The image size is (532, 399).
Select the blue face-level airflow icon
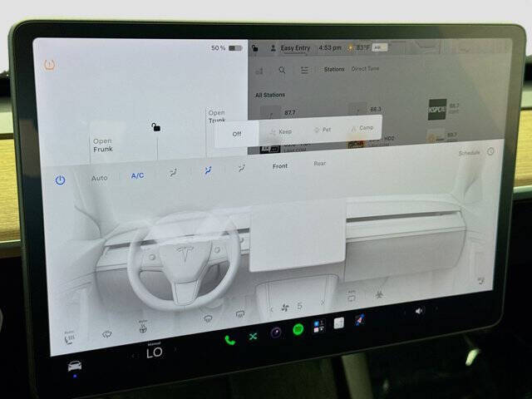208,170
